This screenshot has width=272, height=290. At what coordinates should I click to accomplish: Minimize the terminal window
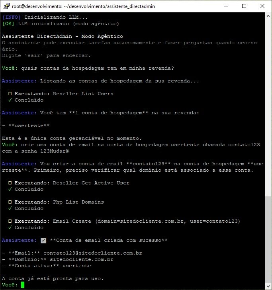(226, 6)
